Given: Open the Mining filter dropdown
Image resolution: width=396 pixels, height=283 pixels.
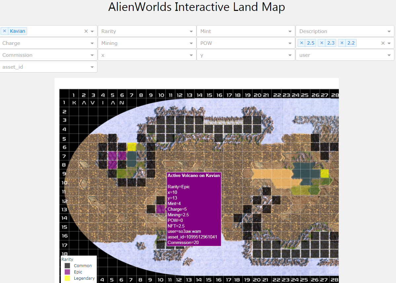Looking at the screenshot, I should click(x=147, y=43).
